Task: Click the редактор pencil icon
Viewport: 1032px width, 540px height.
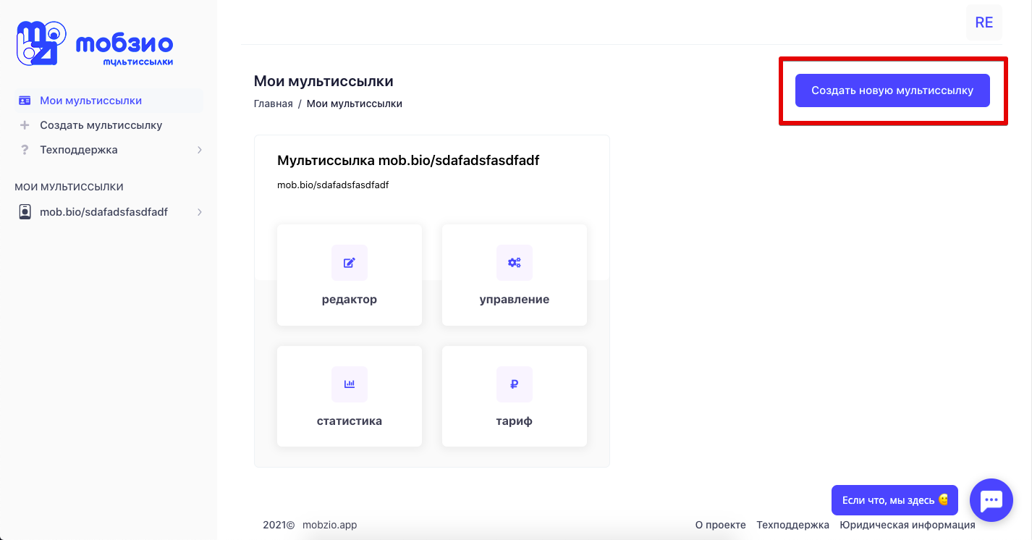Action: pos(350,263)
